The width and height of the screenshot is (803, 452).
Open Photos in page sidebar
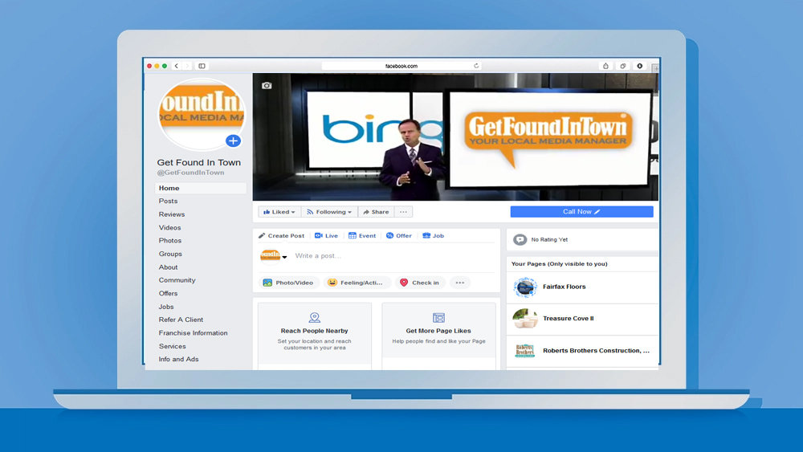[170, 241]
